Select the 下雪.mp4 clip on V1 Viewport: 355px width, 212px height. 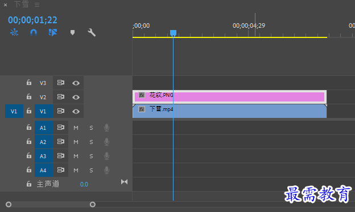(230, 111)
